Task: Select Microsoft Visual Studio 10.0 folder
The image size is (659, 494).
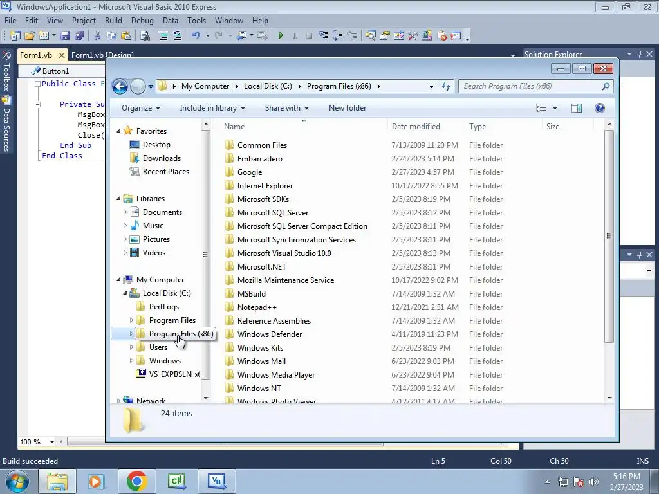Action: 284,253
